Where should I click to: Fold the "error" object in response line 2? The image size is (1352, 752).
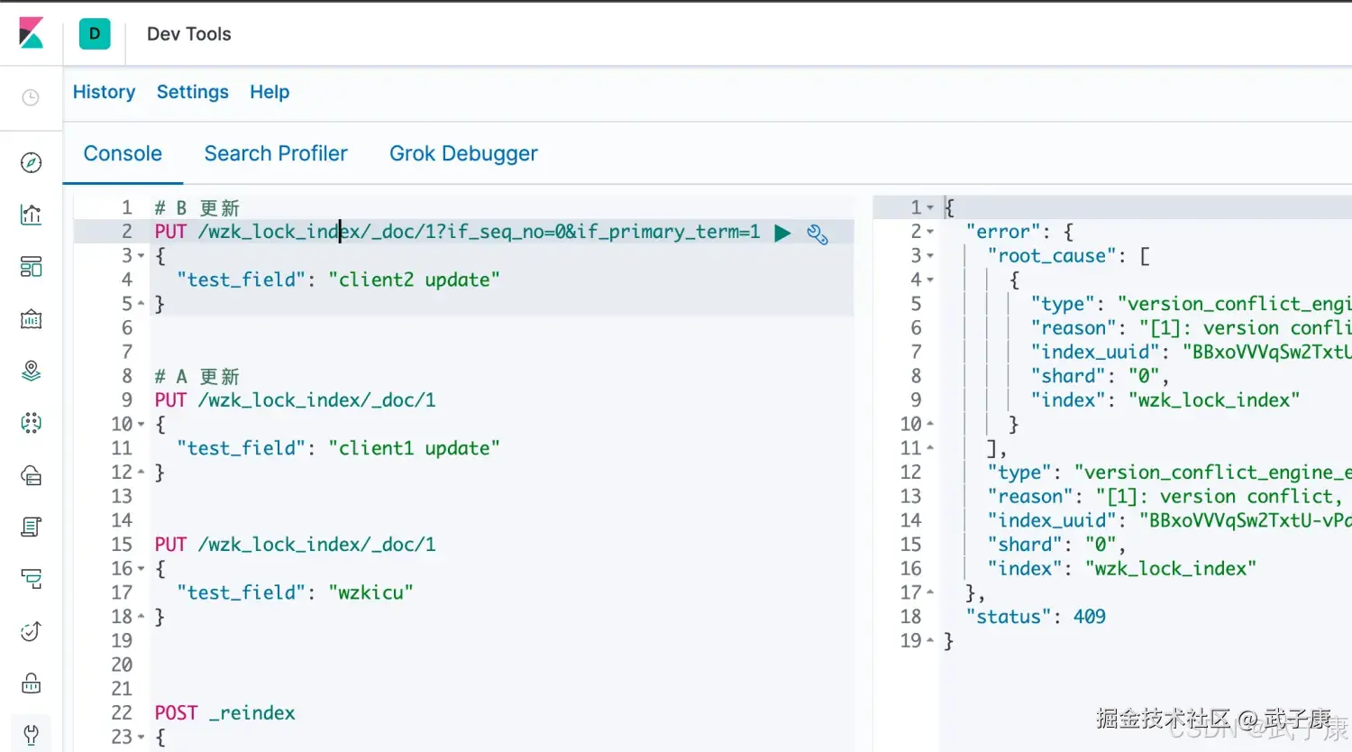tap(930, 233)
